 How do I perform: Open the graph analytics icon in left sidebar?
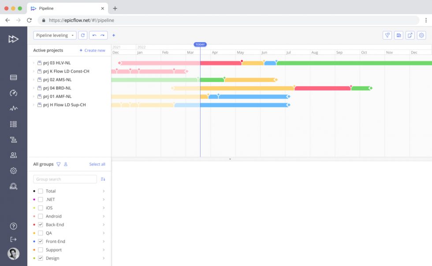tap(13, 108)
